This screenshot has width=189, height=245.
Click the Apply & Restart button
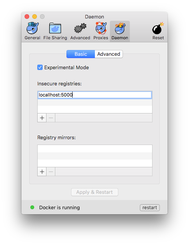[94, 192]
